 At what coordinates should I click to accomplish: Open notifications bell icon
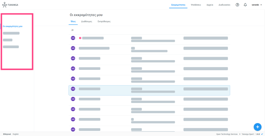[x=245, y=5]
